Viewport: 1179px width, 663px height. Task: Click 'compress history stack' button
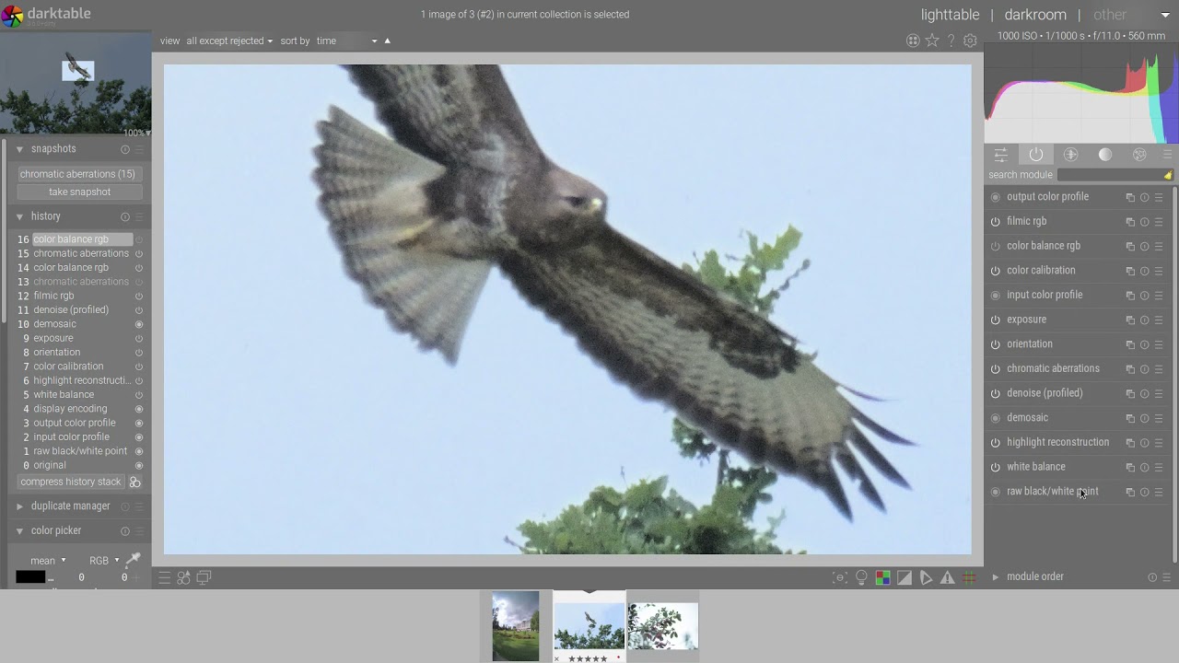(71, 483)
